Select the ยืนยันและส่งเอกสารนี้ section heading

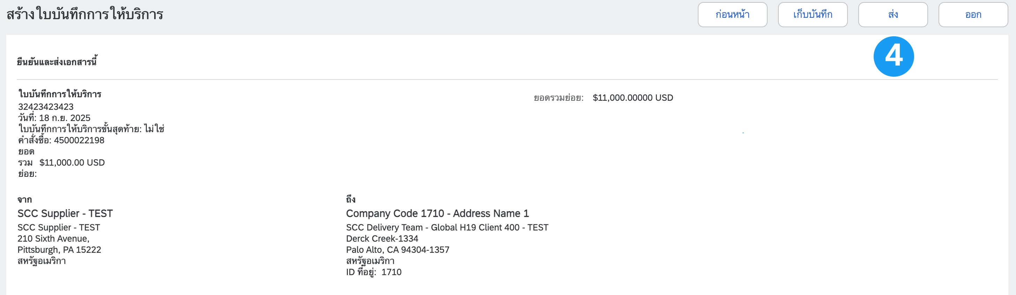(x=57, y=62)
